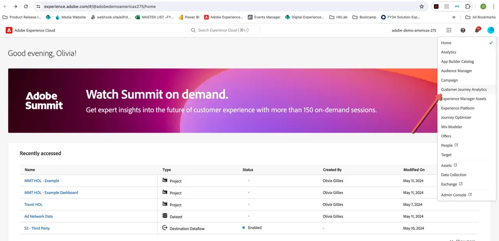Open the Product Release bookmark folder
Screen dimensions: 499x241
click(x=22, y=17)
